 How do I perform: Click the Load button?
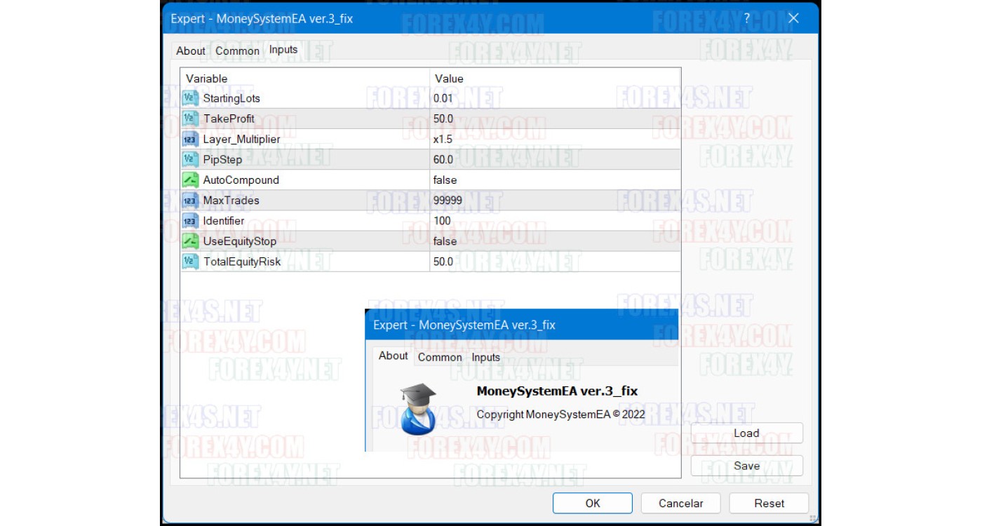pos(746,433)
